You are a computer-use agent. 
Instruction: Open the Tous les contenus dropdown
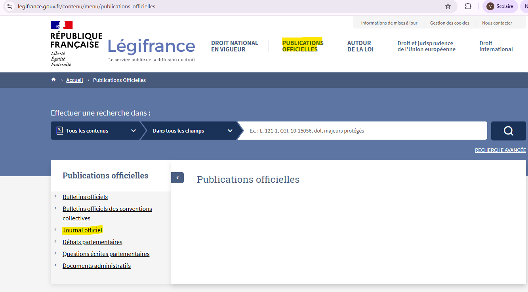tap(95, 131)
